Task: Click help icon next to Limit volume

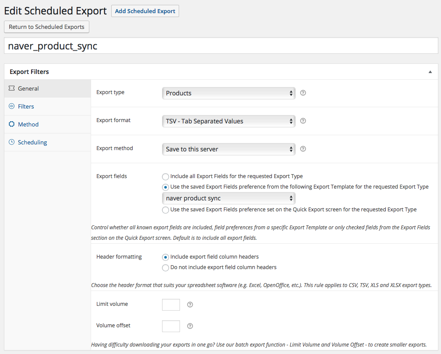Action: (x=190, y=305)
